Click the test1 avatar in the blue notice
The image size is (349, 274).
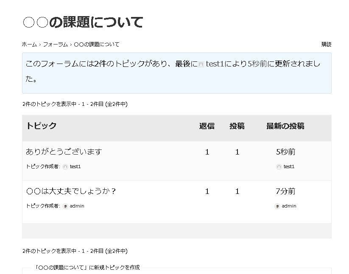pyautogui.click(x=201, y=64)
